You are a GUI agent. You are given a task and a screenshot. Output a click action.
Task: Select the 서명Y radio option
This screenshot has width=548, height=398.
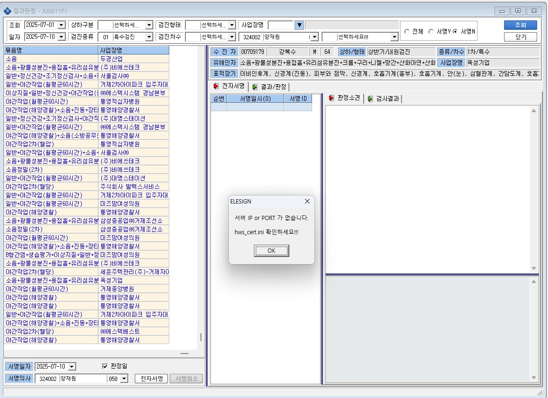pos(431,32)
